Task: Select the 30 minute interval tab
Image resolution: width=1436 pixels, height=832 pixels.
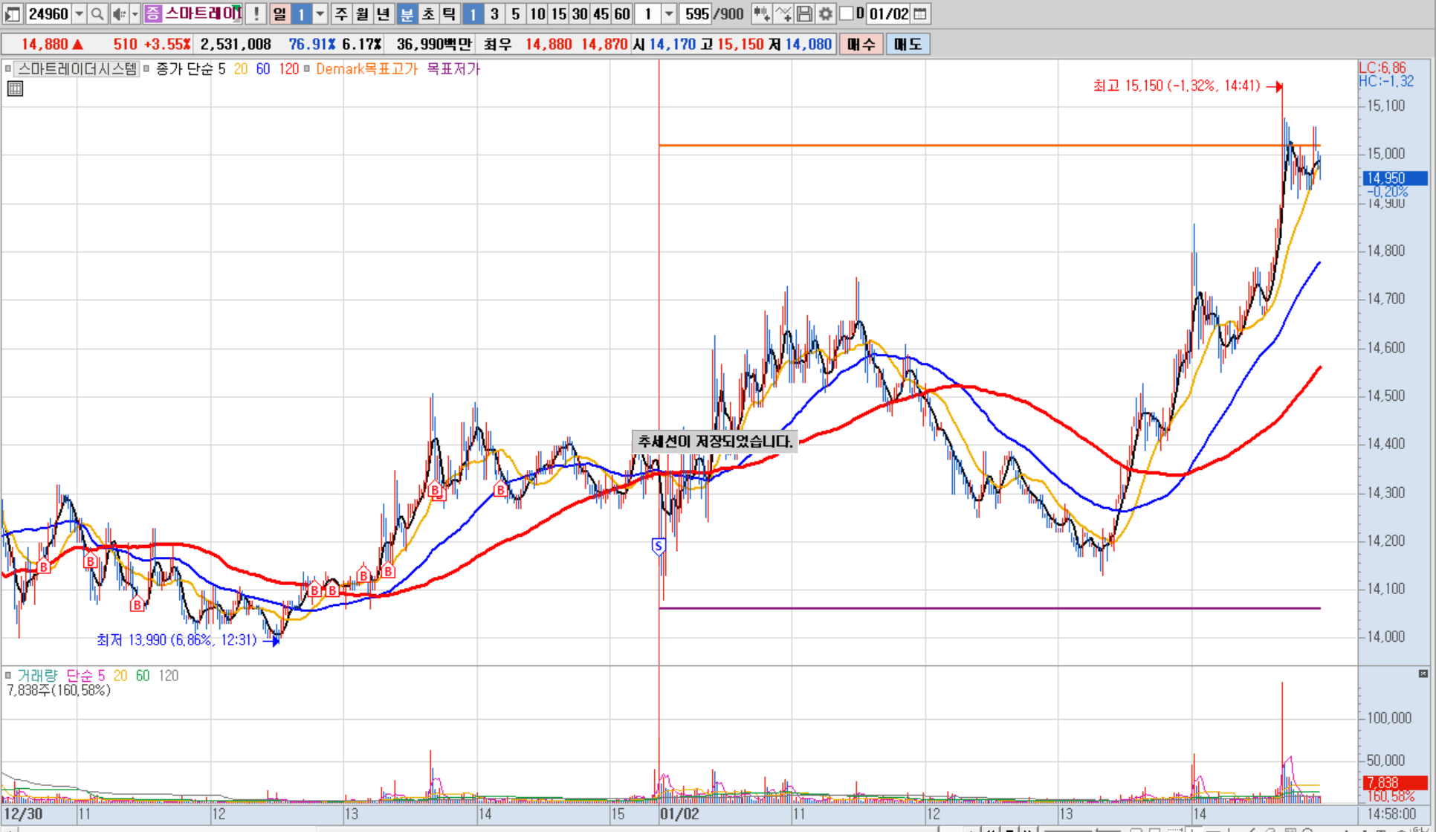Action: tap(580, 13)
